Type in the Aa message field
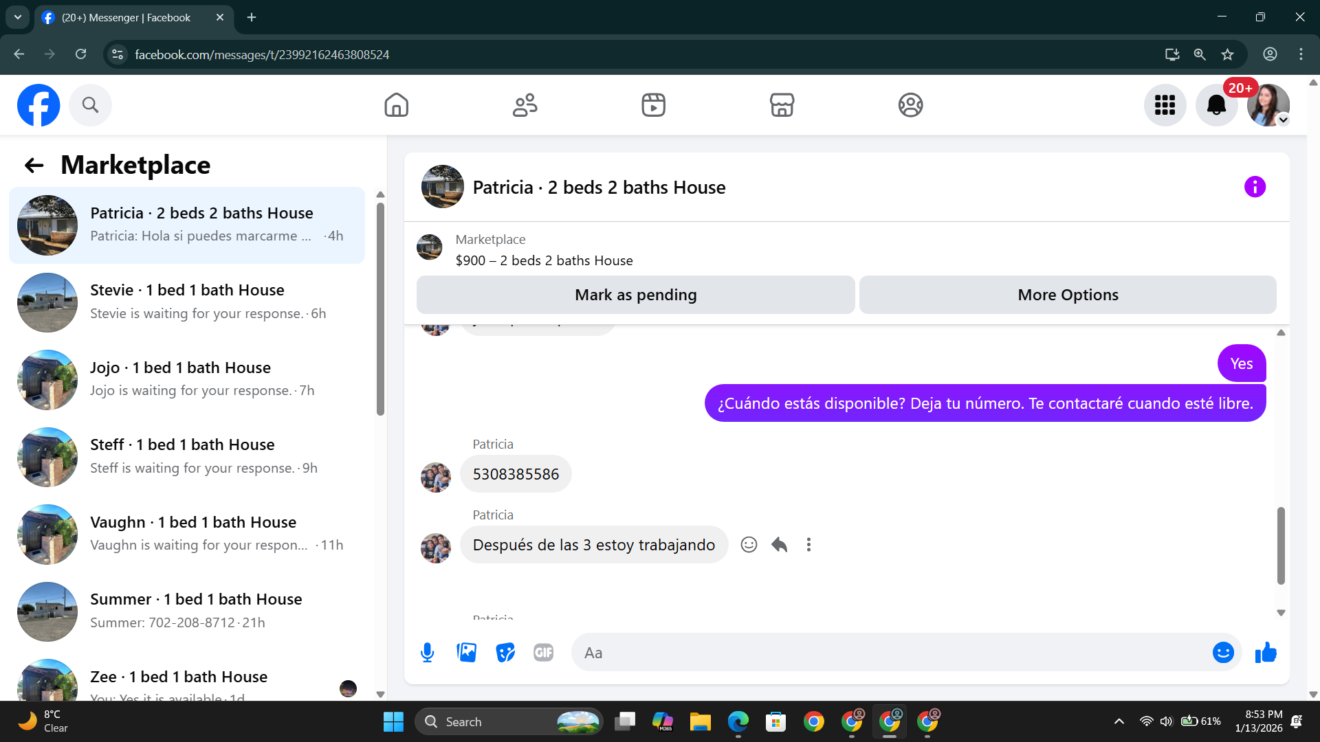The width and height of the screenshot is (1320, 742). [887, 653]
